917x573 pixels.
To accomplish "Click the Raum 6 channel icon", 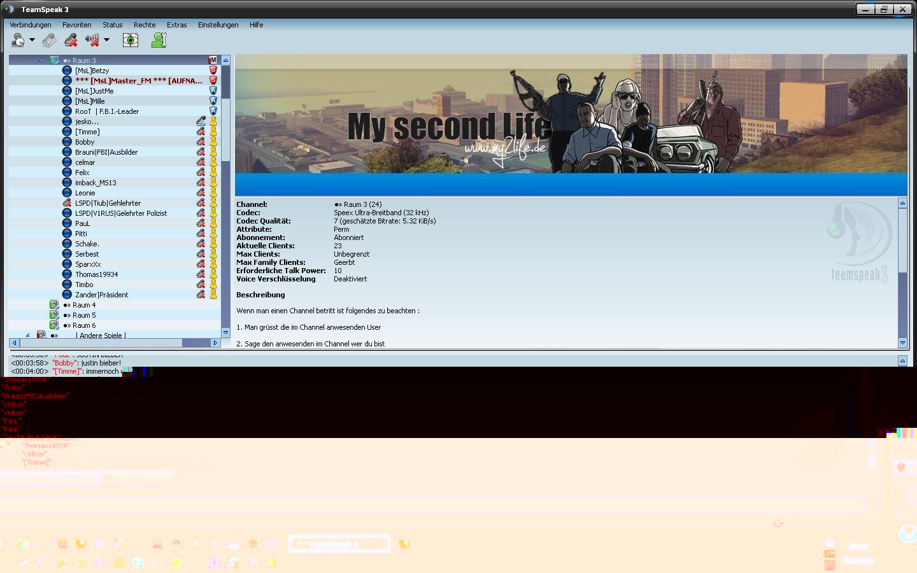I will [x=54, y=325].
